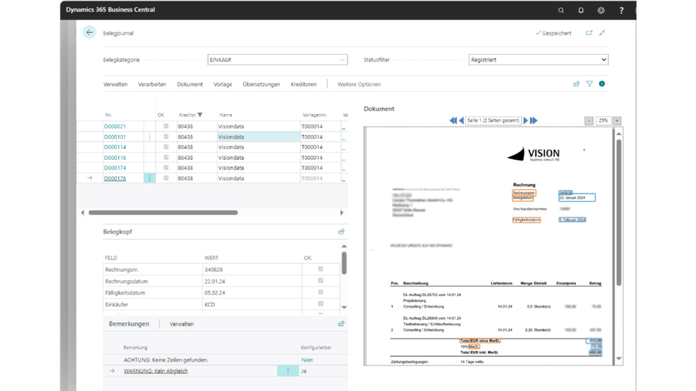Zoom out document with minus button
696x391 pixels.
(589, 121)
